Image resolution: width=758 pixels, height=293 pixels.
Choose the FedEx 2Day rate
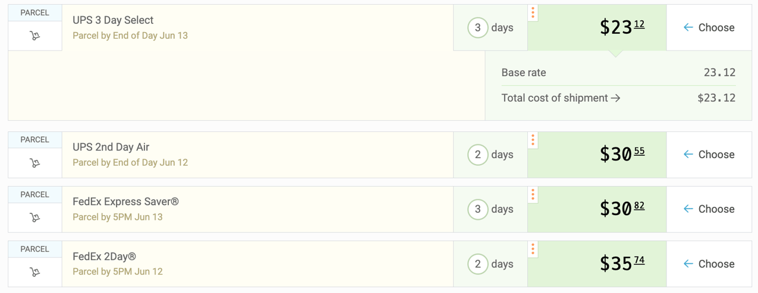(x=709, y=264)
